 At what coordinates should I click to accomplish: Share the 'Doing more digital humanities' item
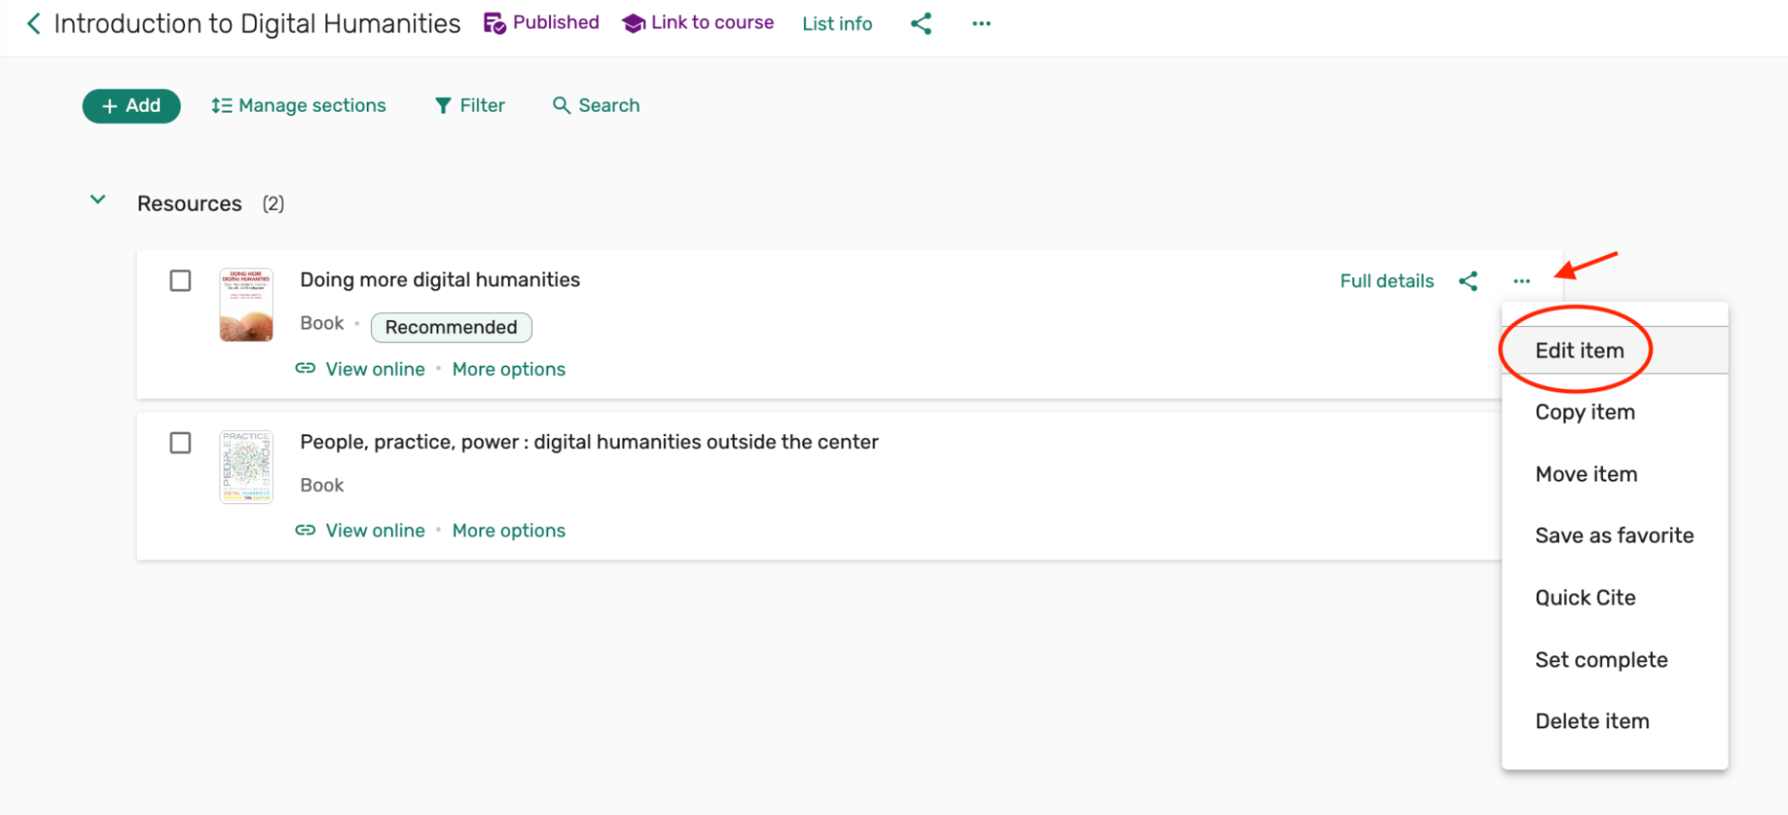(1468, 281)
